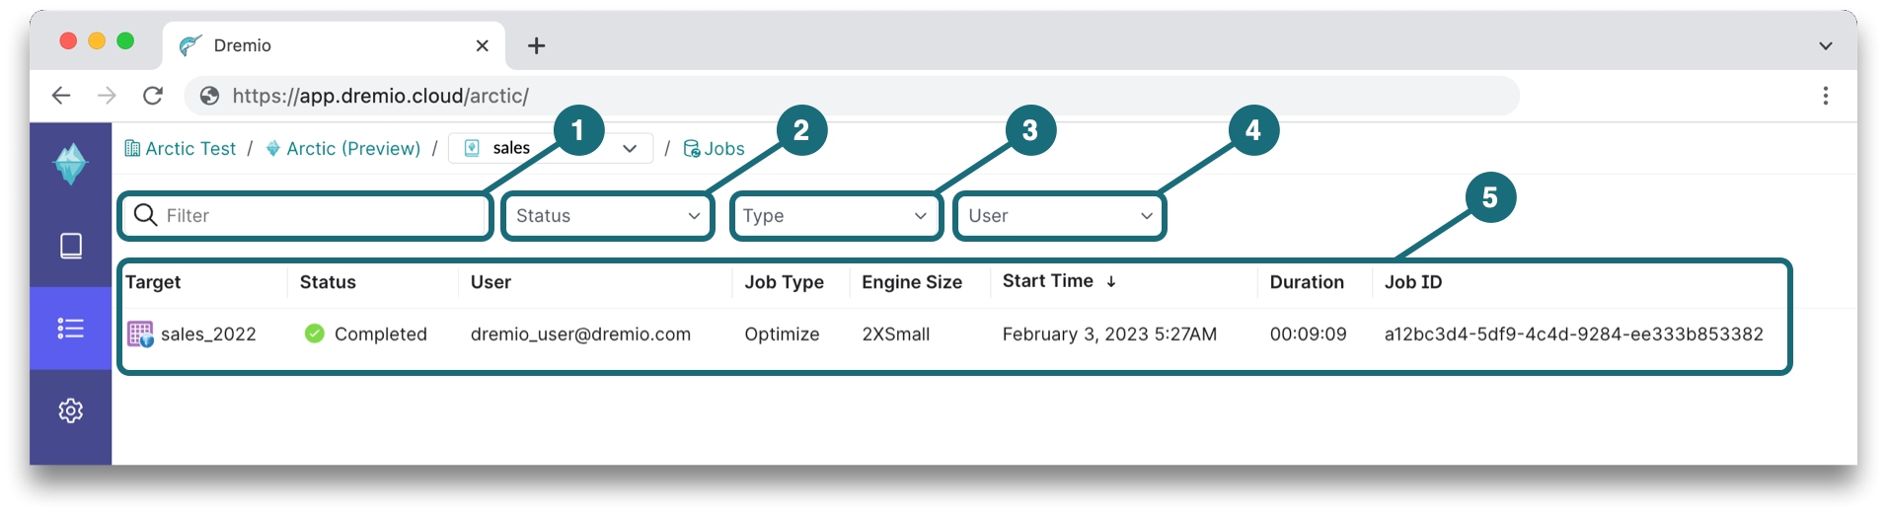
Task: Click the tab list chevron at top right
Action: coord(1825,46)
